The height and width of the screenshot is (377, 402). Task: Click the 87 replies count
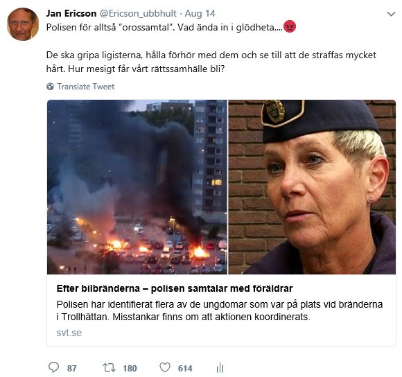coord(72,368)
